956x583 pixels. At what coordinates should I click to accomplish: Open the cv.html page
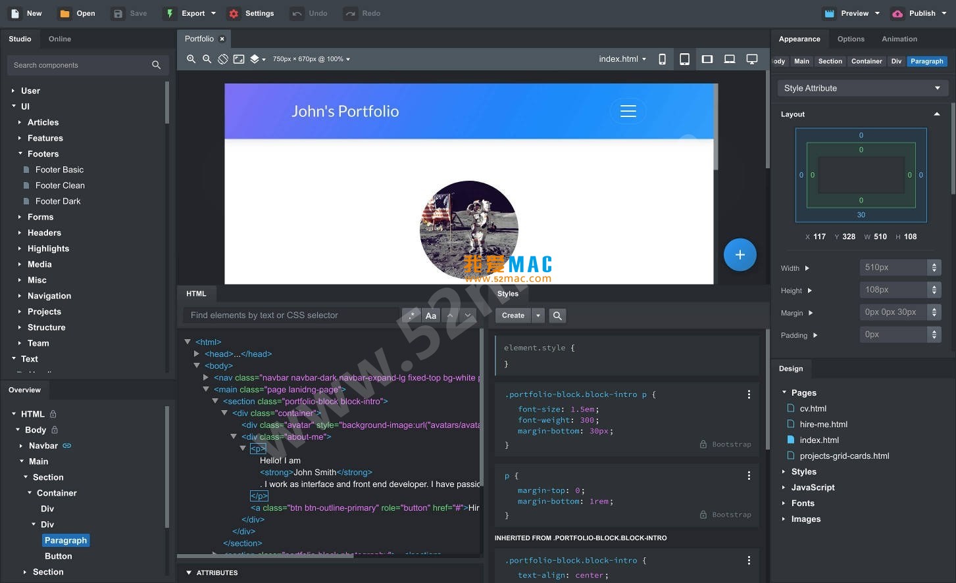(813, 409)
